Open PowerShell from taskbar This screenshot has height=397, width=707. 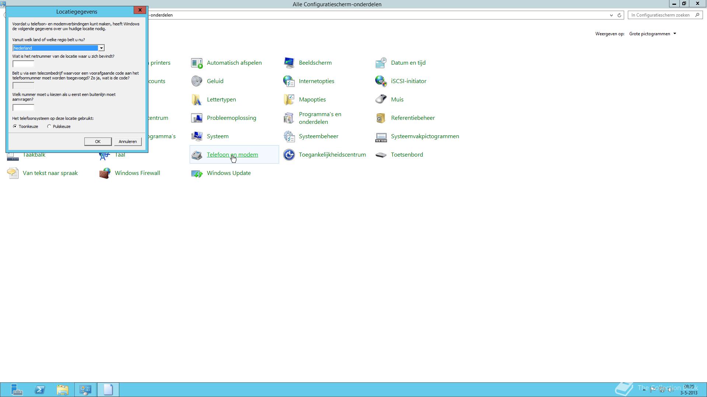tap(40, 390)
